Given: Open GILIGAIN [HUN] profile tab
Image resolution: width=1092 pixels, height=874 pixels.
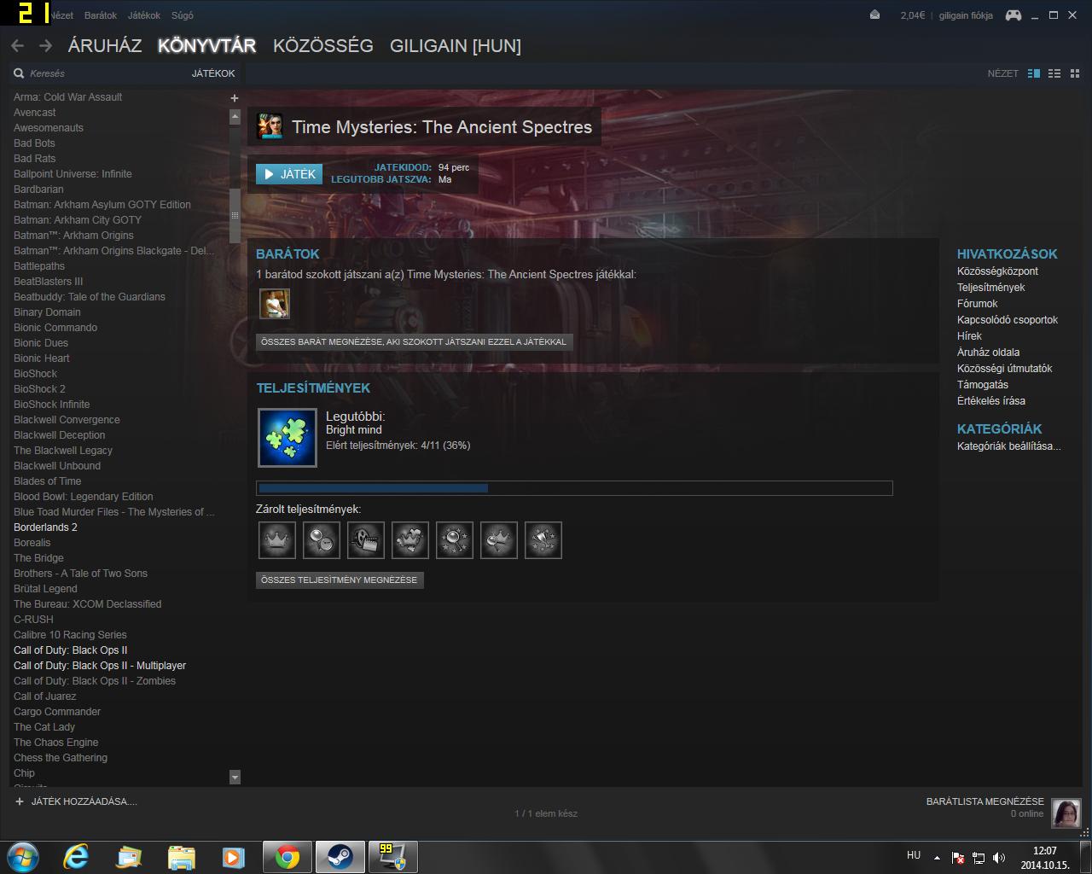Looking at the screenshot, I should (456, 46).
